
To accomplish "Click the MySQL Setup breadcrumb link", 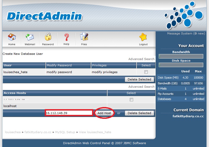I will (x=65, y=132).
